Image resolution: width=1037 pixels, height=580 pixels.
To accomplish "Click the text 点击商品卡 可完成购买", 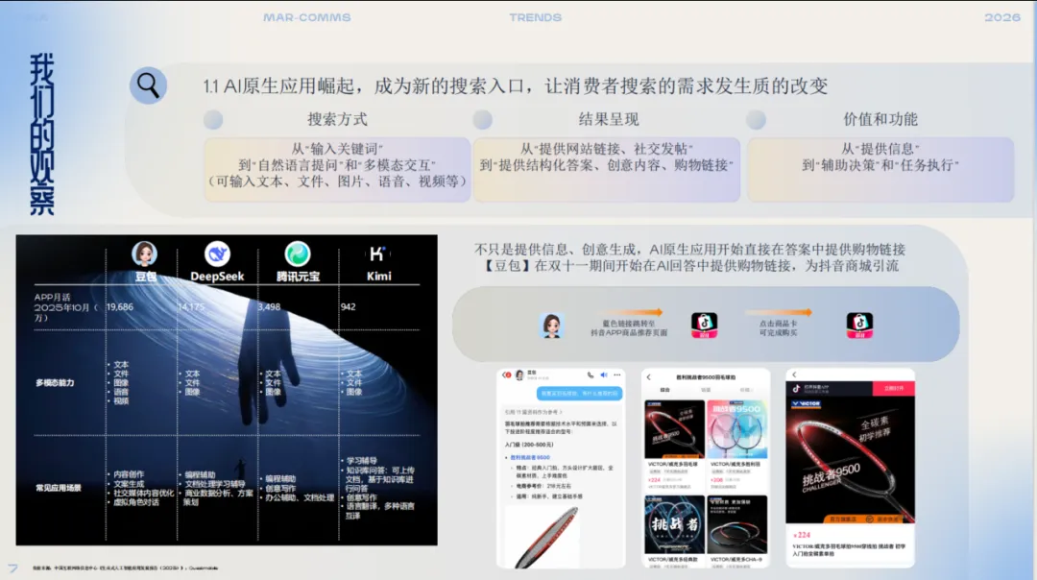I will pyautogui.click(x=778, y=328).
